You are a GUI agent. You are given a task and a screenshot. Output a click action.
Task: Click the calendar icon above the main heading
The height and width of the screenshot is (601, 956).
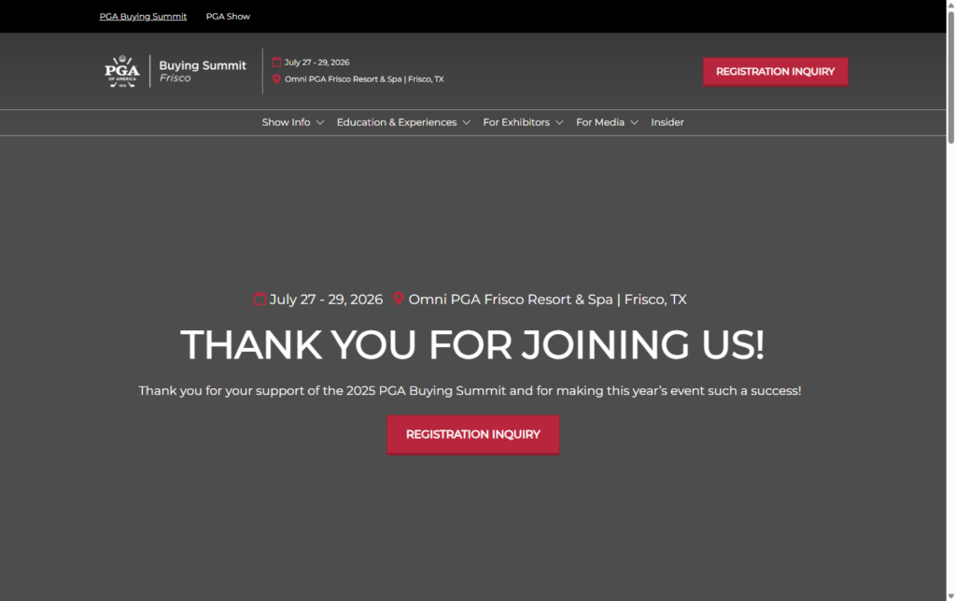260,300
